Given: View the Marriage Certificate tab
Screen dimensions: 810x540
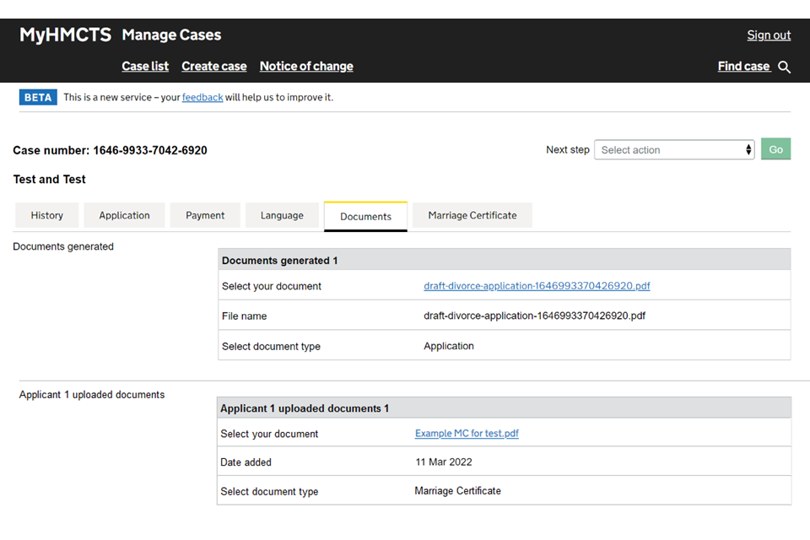Looking at the screenshot, I should (472, 215).
